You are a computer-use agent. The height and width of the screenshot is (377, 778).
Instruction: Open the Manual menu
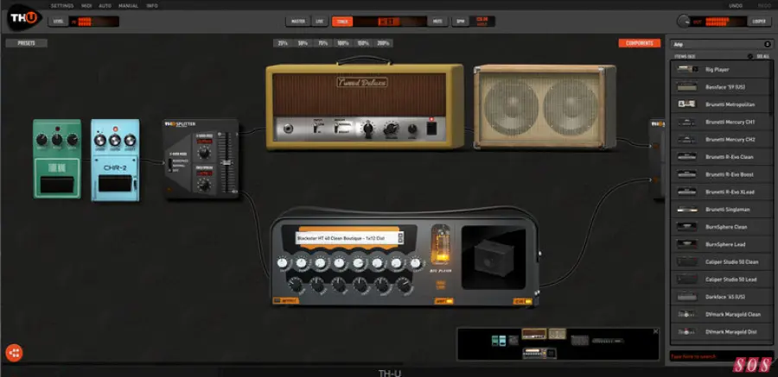pos(129,6)
